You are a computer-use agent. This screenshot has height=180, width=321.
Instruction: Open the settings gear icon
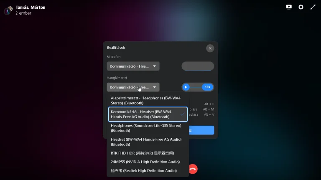pyautogui.click(x=301, y=7)
